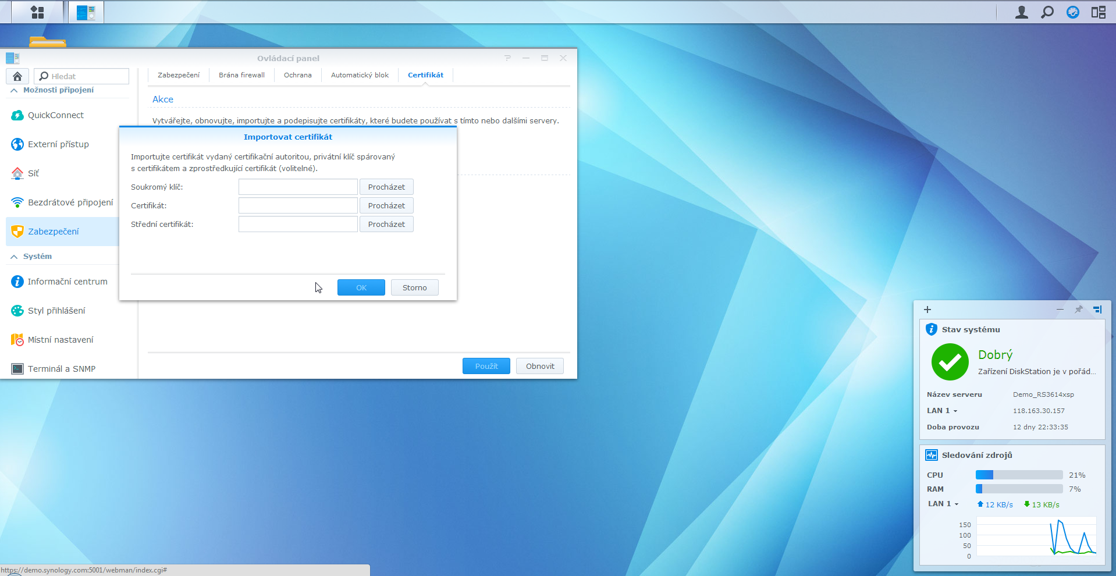Click Procházet for Certifikát
Screen dimensions: 1116x576
(x=386, y=205)
